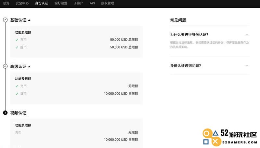Click the green check beside 充币 in 基础认证
The image size is (260, 148).
(x=17, y=40)
